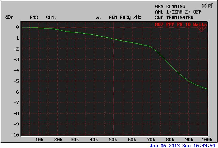Click the RMS measurement label
The height and width of the screenshot is (148, 218).
34,17
